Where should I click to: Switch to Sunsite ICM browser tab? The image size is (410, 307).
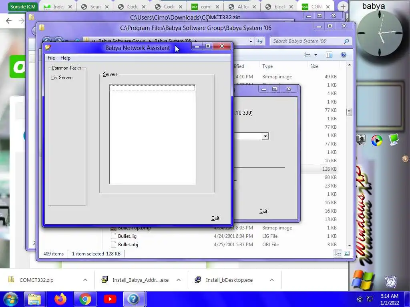23,6
